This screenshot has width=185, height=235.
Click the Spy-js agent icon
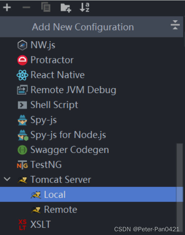[x=22, y=120]
